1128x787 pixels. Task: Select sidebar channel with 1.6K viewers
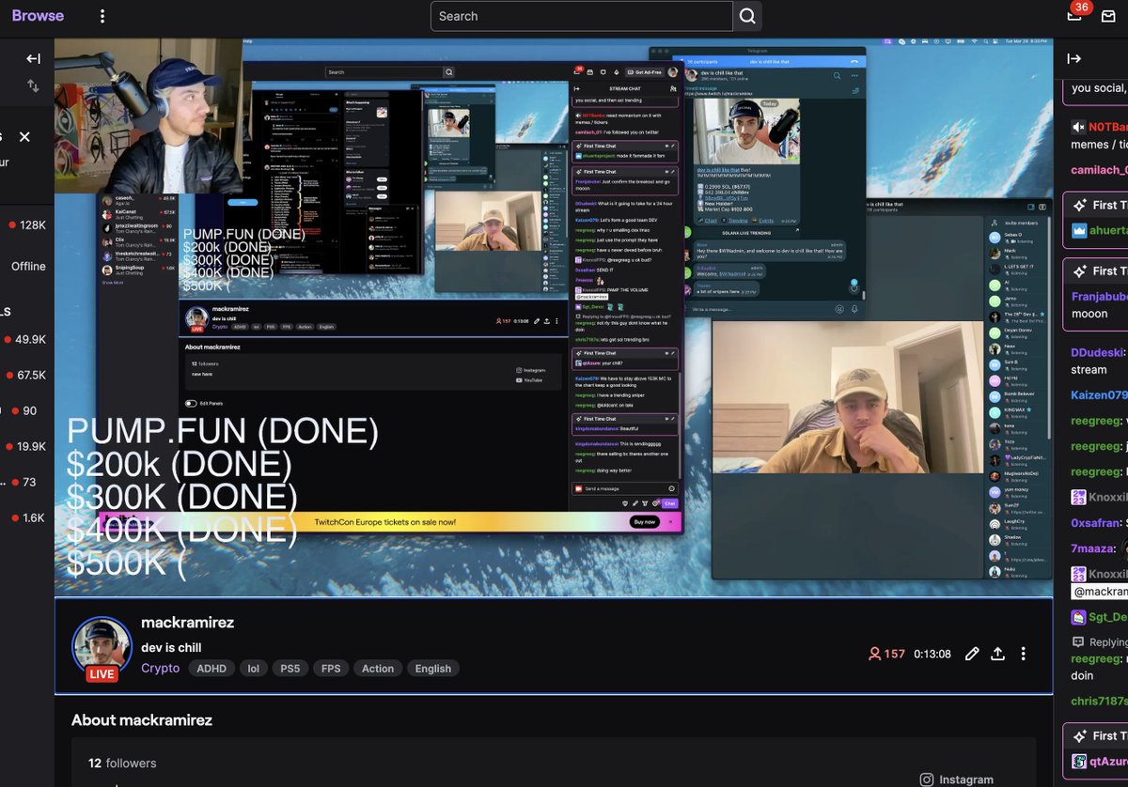point(26,518)
